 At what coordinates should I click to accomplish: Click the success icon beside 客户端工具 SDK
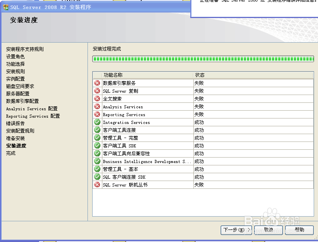pyautogui.click(x=97, y=145)
